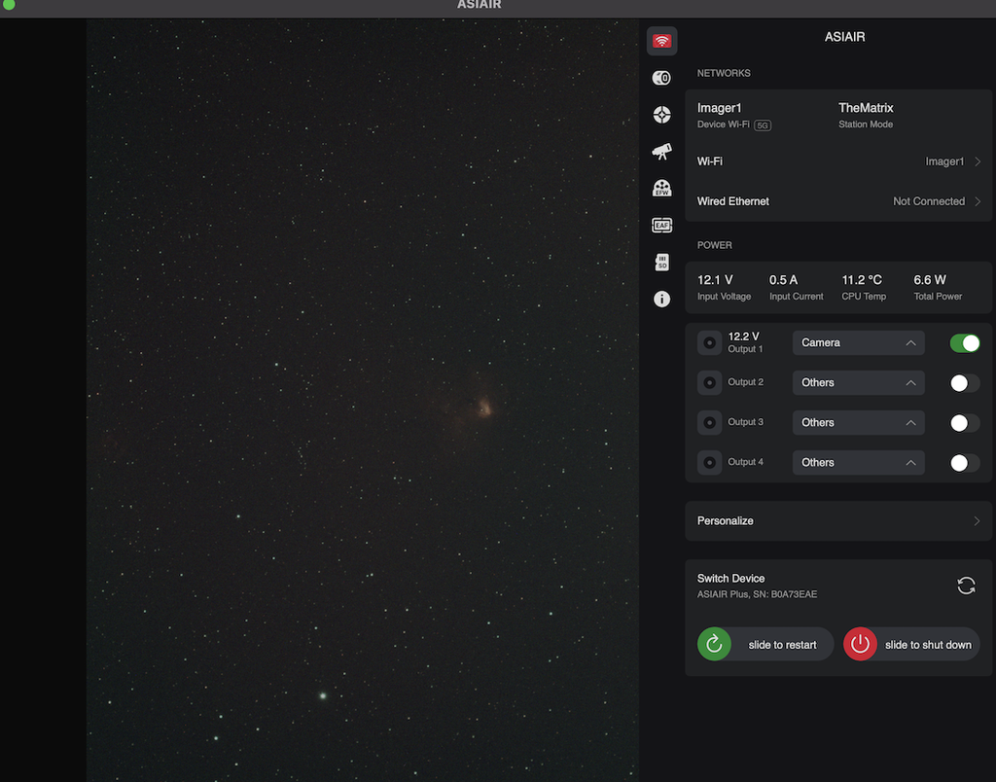Click the Output 2 port icon

click(x=709, y=382)
